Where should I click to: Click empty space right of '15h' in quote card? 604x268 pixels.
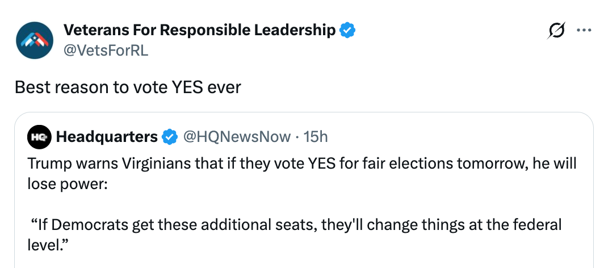(454, 137)
